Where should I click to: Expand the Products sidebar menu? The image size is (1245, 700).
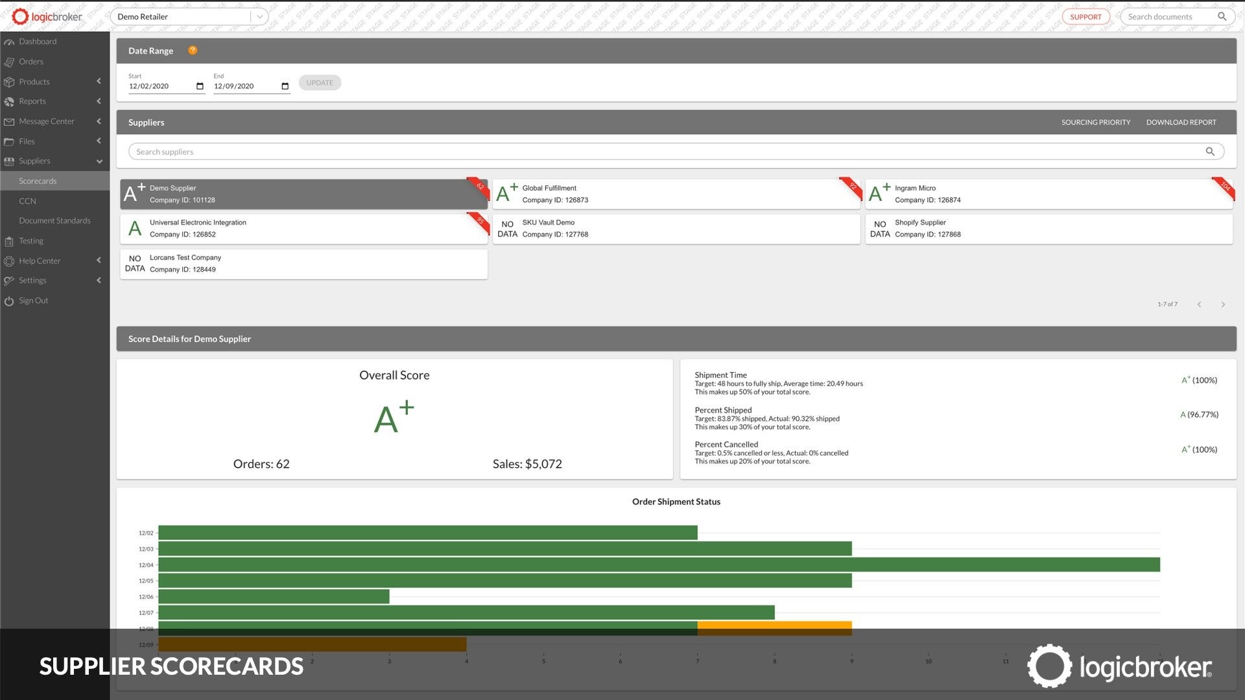point(99,82)
